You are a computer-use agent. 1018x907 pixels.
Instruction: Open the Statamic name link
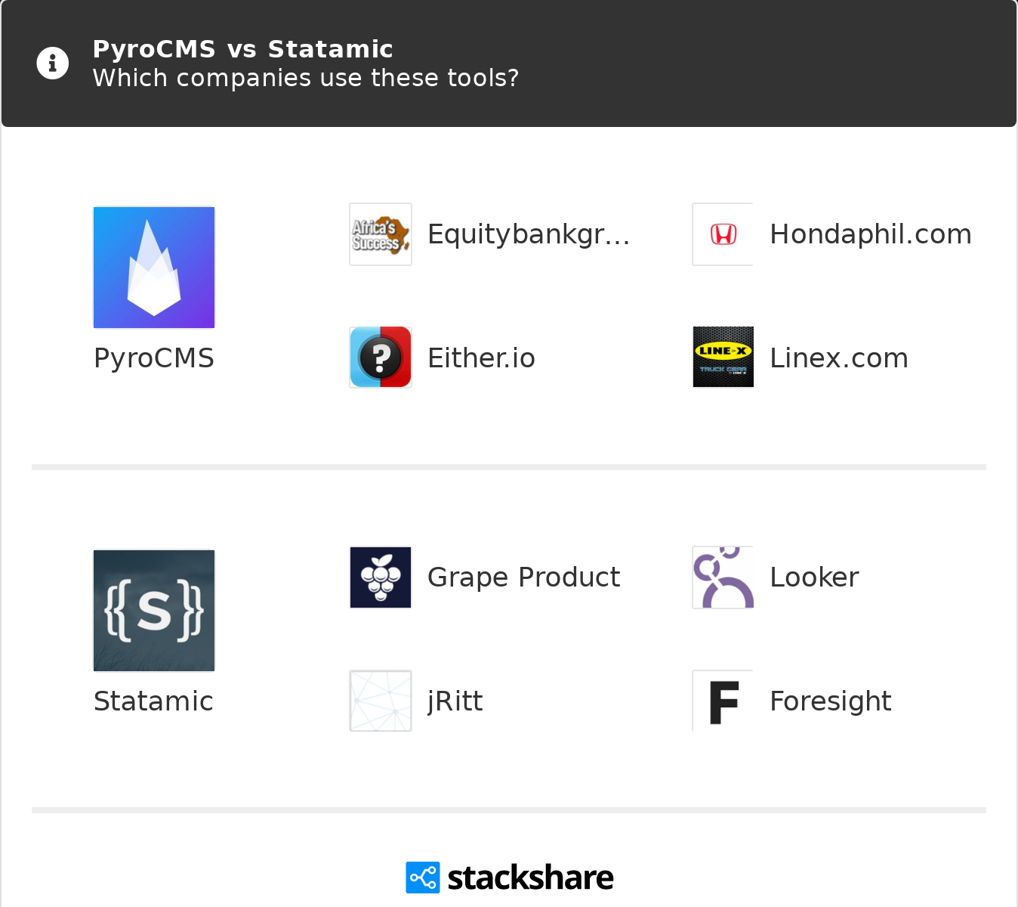(x=154, y=701)
